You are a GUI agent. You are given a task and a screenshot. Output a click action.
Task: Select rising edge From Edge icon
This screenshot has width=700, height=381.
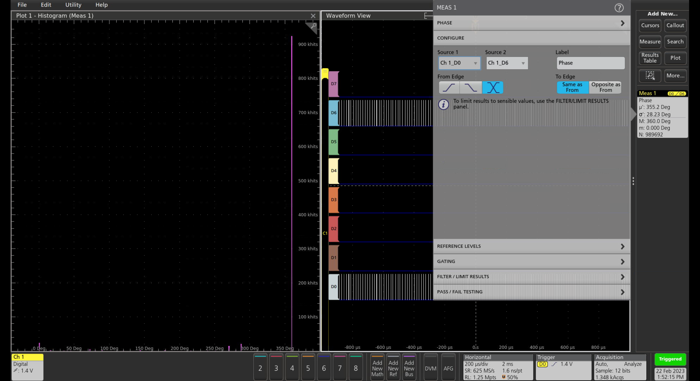[x=449, y=88]
